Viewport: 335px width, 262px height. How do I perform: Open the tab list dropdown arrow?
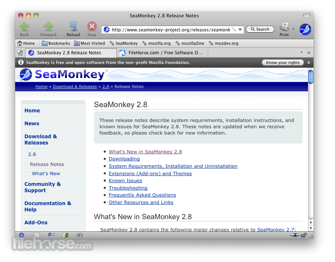pos(301,52)
